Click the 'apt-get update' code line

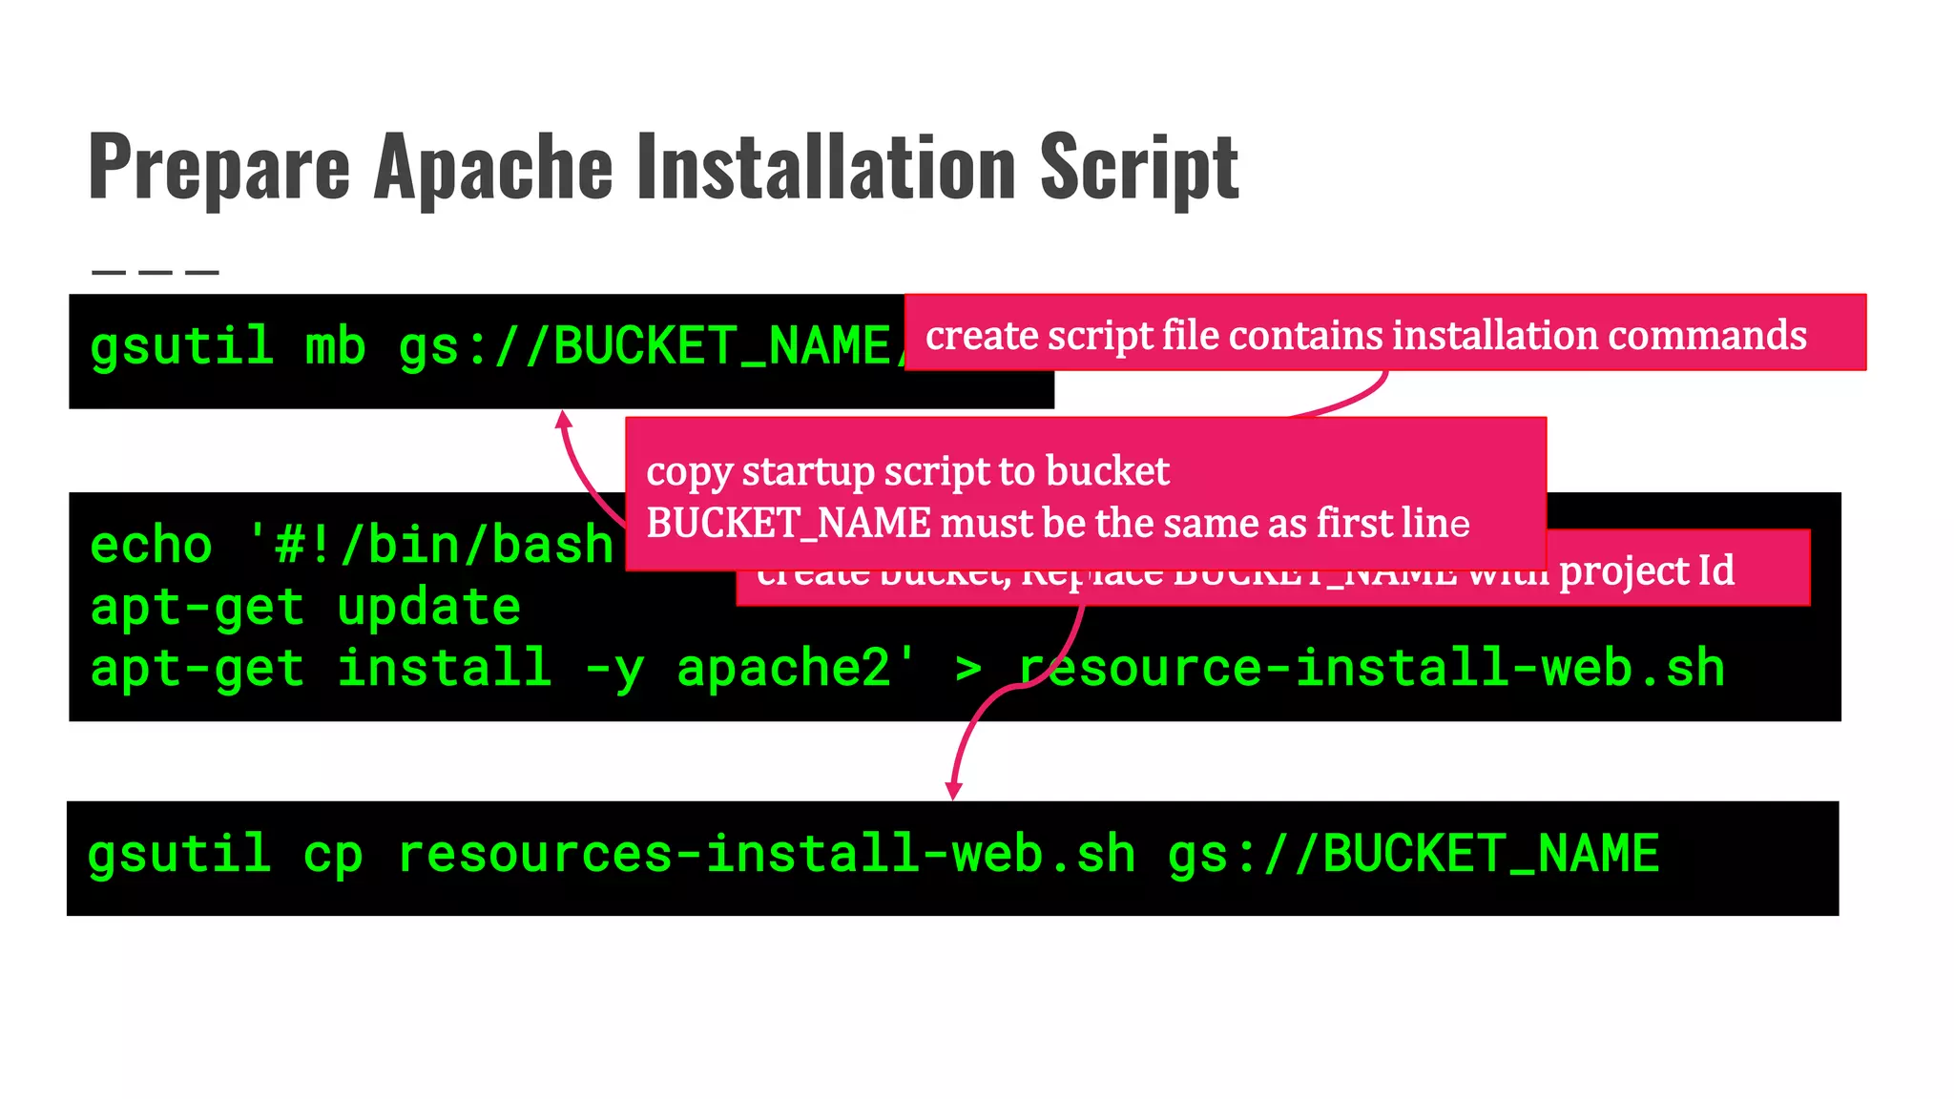coord(305,607)
